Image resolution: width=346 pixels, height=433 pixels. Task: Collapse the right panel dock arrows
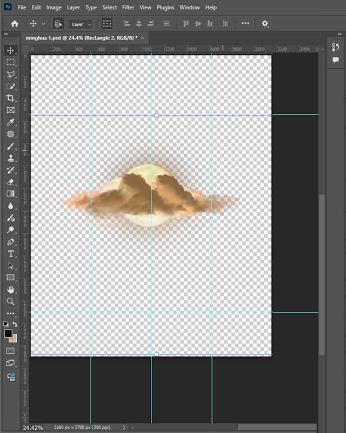point(340,34)
